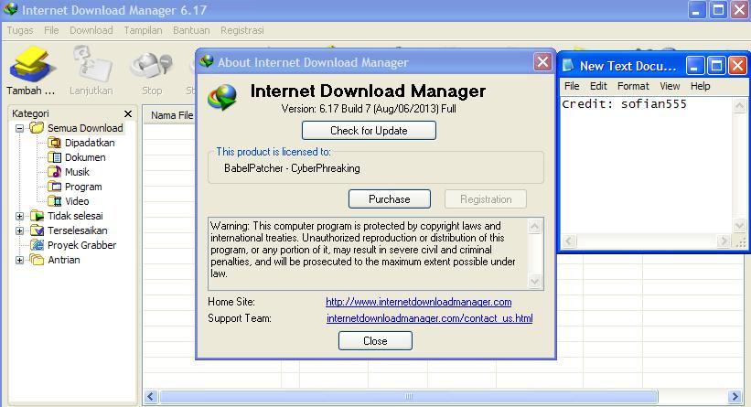Open Notepad's View menu
Image resolution: width=751 pixels, height=407 pixels.
[670, 86]
